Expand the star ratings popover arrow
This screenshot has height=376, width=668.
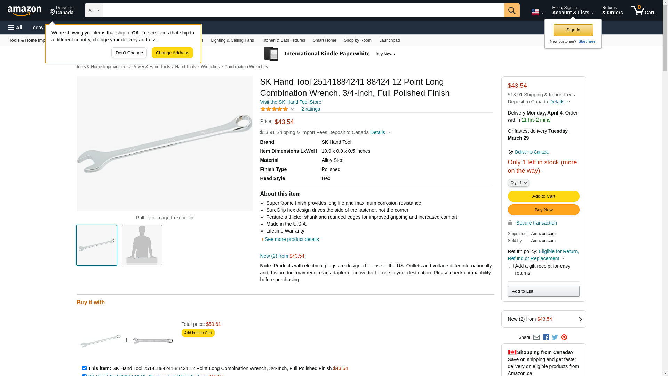click(292, 109)
